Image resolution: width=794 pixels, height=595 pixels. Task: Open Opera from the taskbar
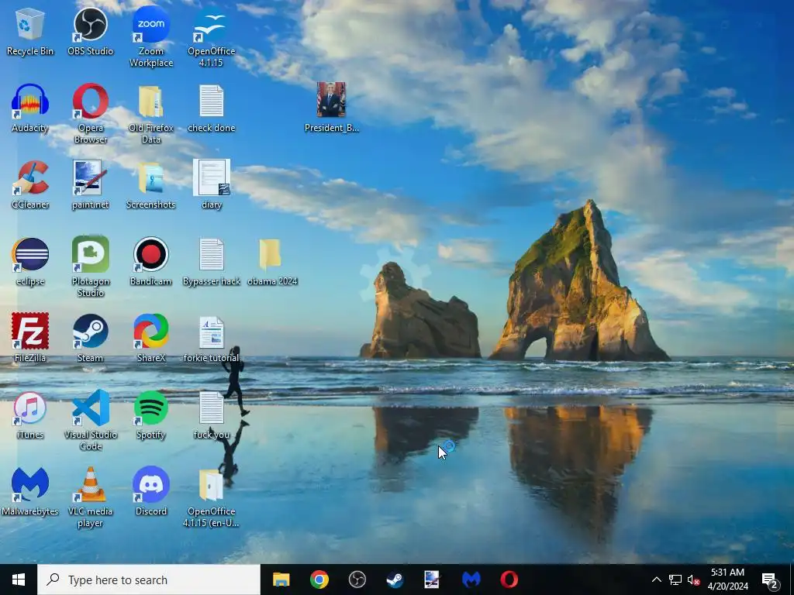(509, 580)
